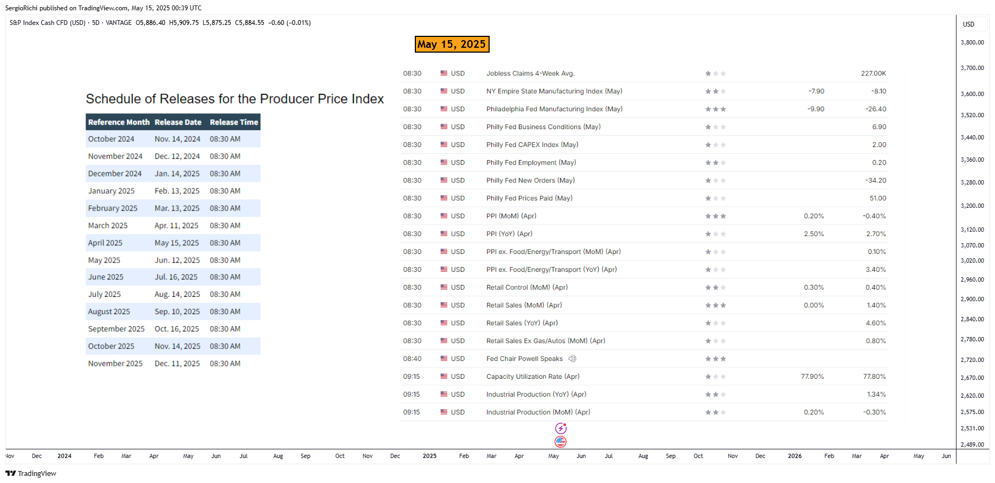Click the US flag in the Retail Control (MoM) row
This screenshot has width=995, height=483.
(x=444, y=288)
